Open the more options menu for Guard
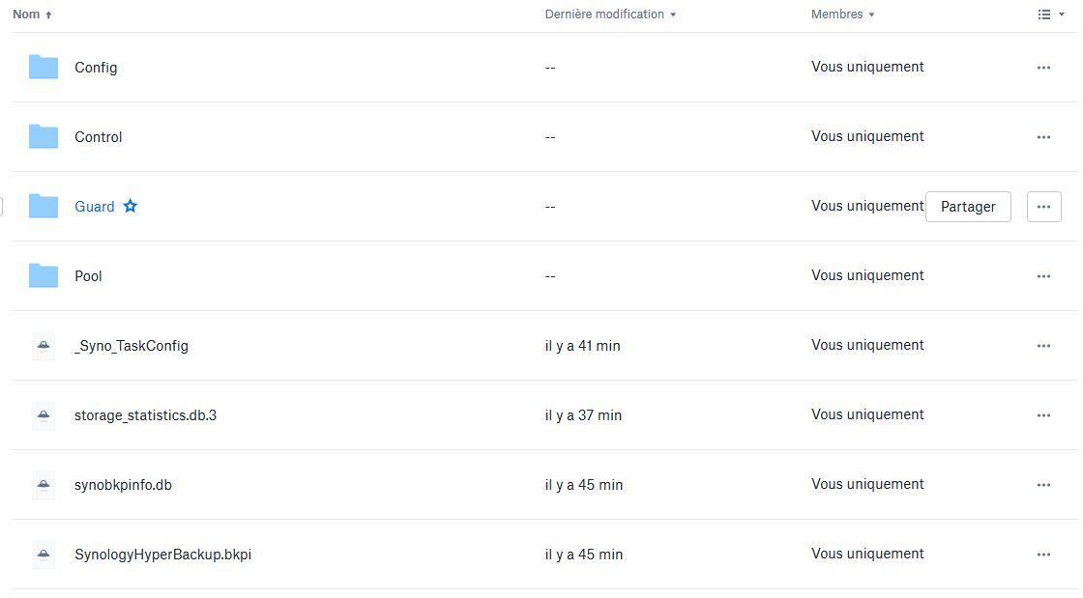This screenshot has height=598, width=1083. click(1043, 207)
